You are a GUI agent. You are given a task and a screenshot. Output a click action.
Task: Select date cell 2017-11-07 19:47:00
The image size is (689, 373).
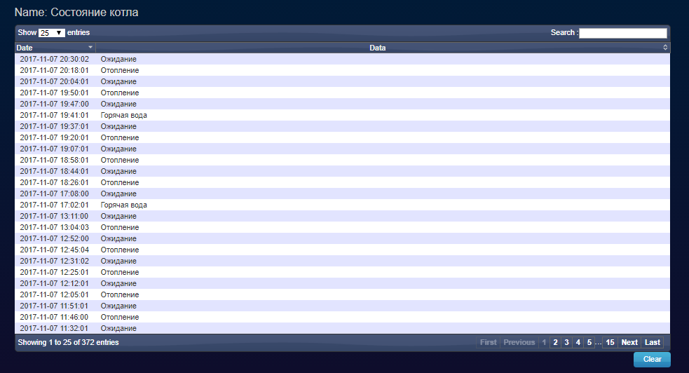coord(55,104)
